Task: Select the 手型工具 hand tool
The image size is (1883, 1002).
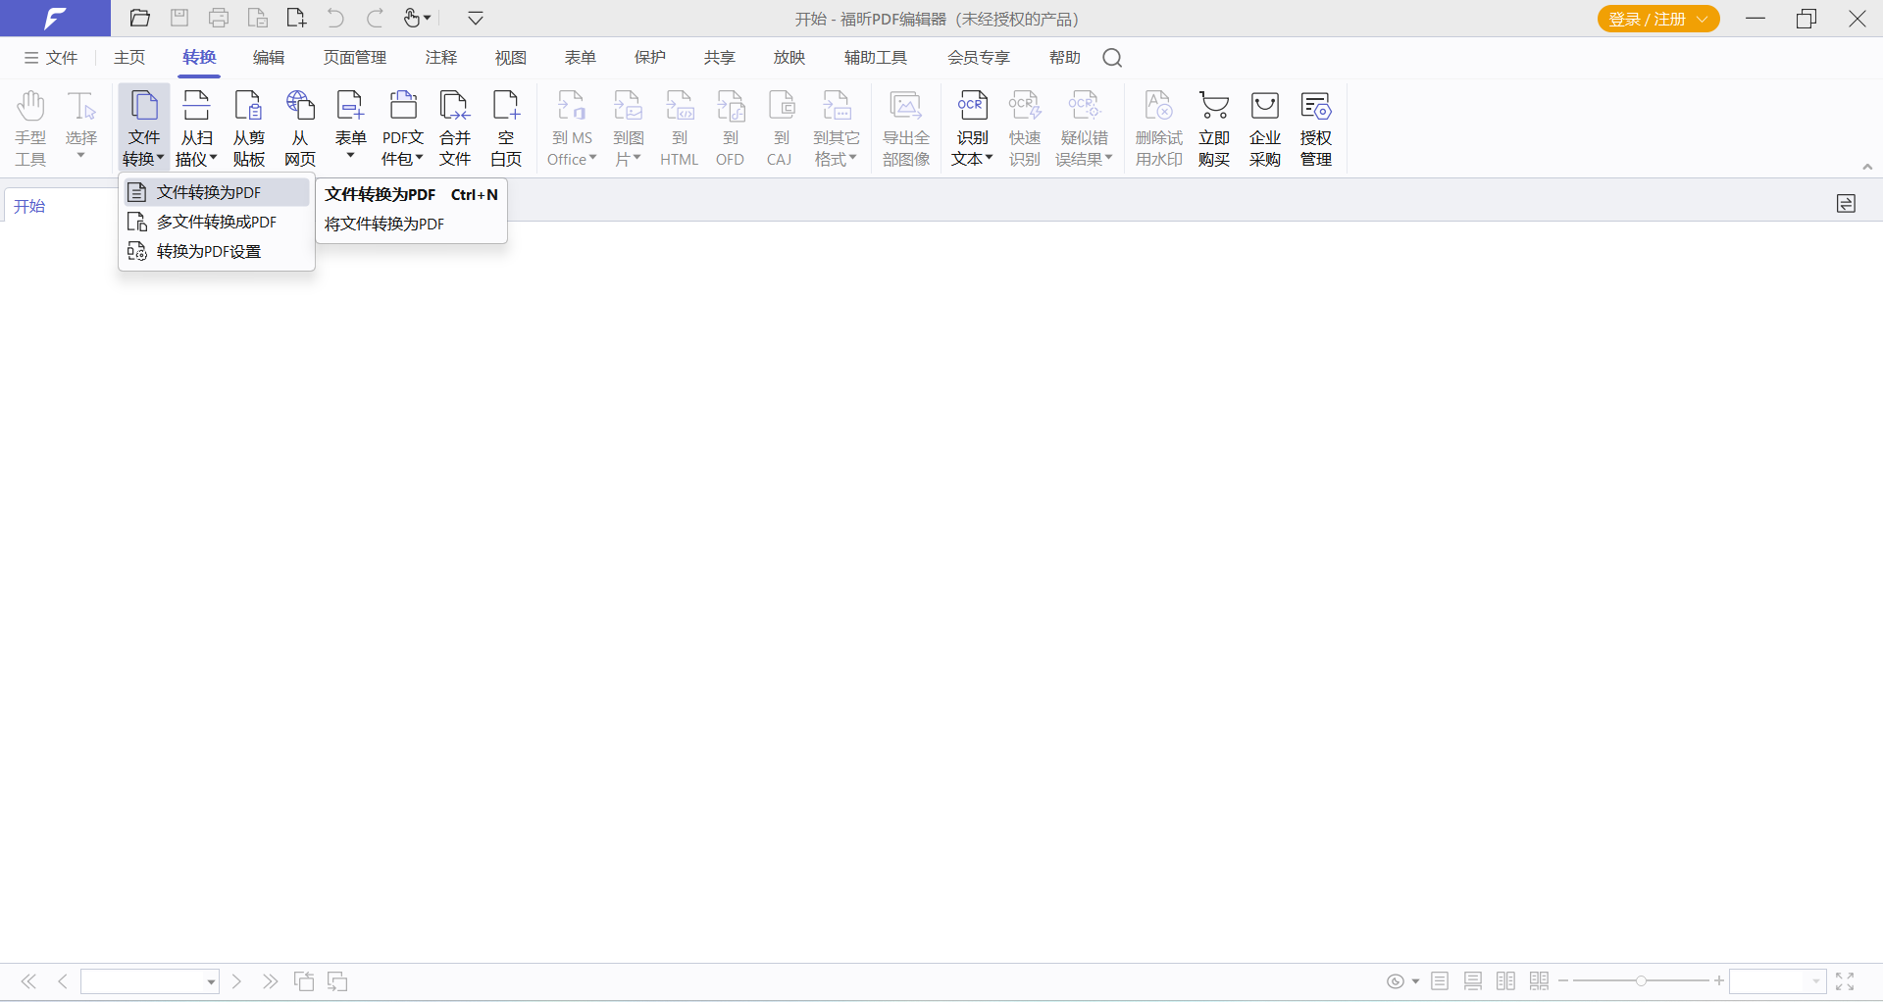Action: point(30,128)
